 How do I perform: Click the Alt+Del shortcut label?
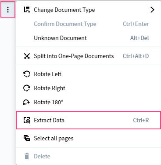coord(140,38)
